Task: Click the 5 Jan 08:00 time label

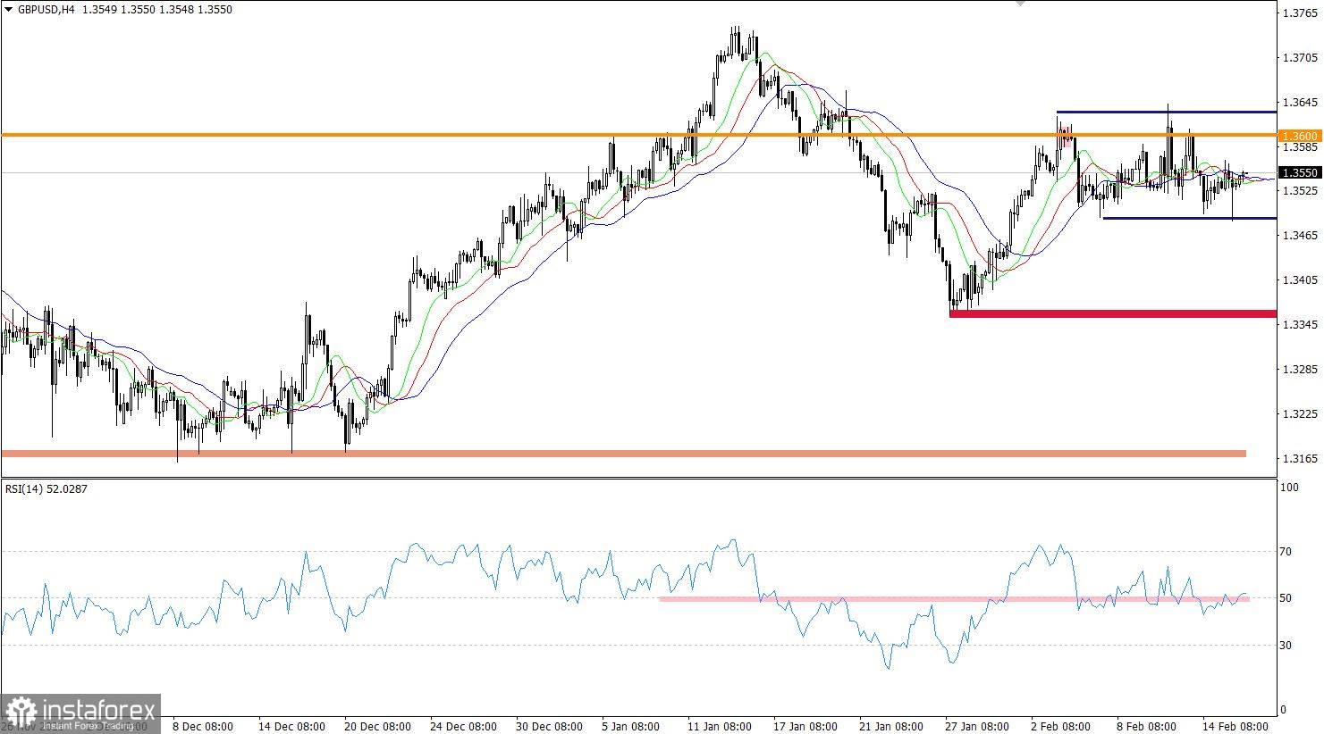Action: coord(631,726)
